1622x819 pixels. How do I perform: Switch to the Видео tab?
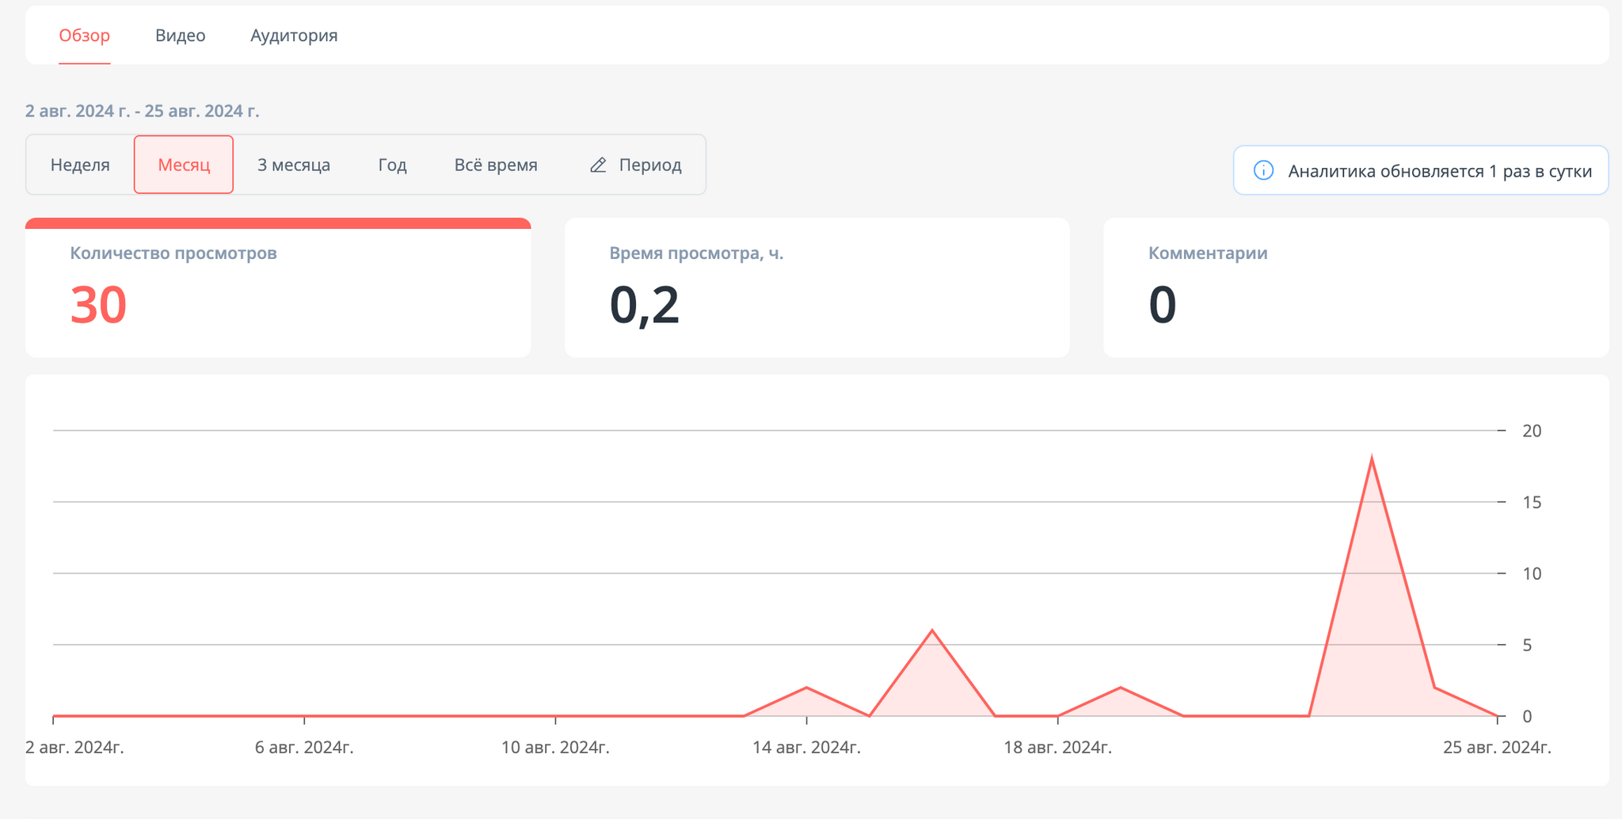(181, 36)
